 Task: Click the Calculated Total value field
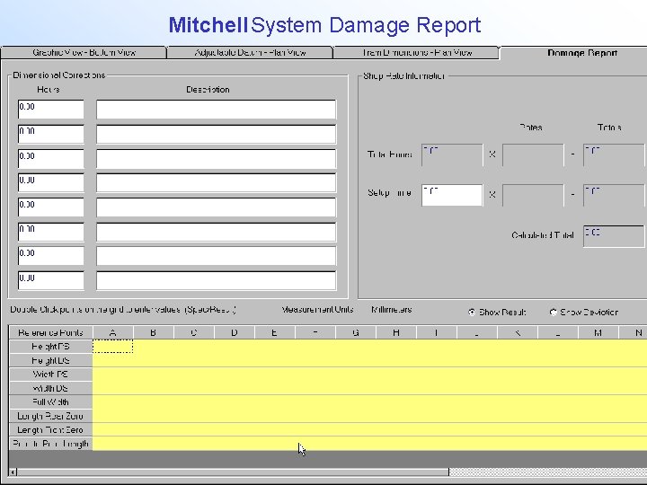[x=613, y=235]
